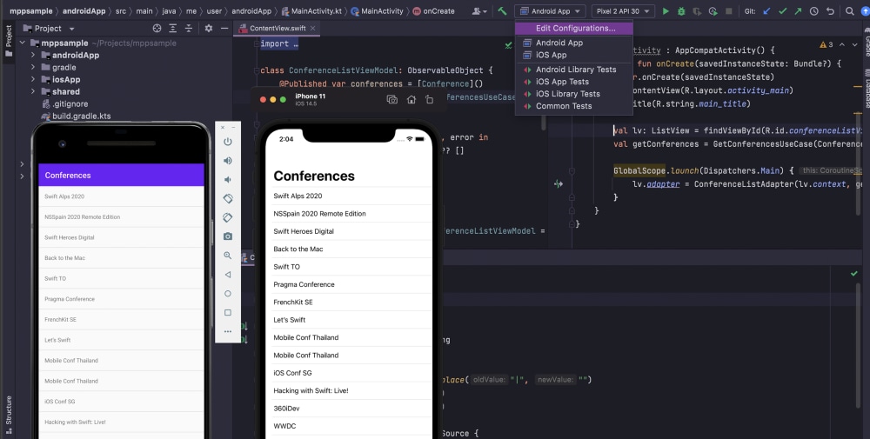Viewport: 870px width, 439px height.
Task: Choose Edit Configurations... from menu
Action: (573, 28)
